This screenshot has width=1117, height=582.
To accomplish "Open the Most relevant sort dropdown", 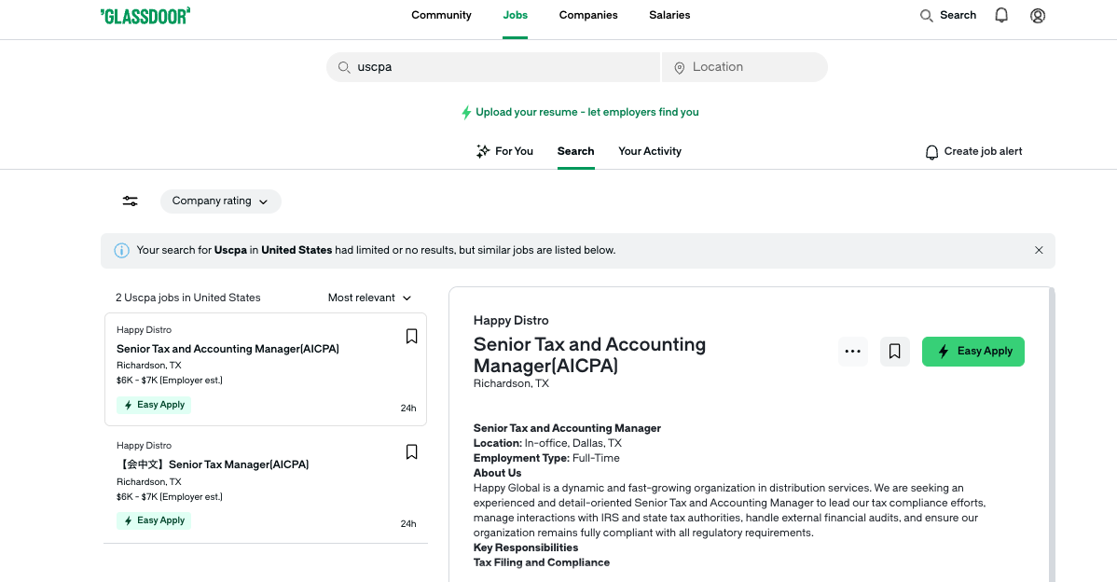I will point(369,298).
